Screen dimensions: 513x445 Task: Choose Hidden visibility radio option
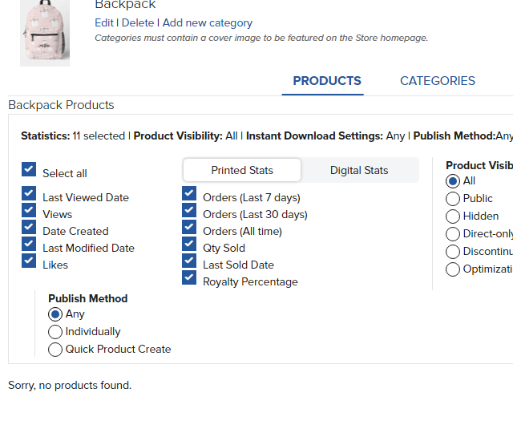(453, 216)
